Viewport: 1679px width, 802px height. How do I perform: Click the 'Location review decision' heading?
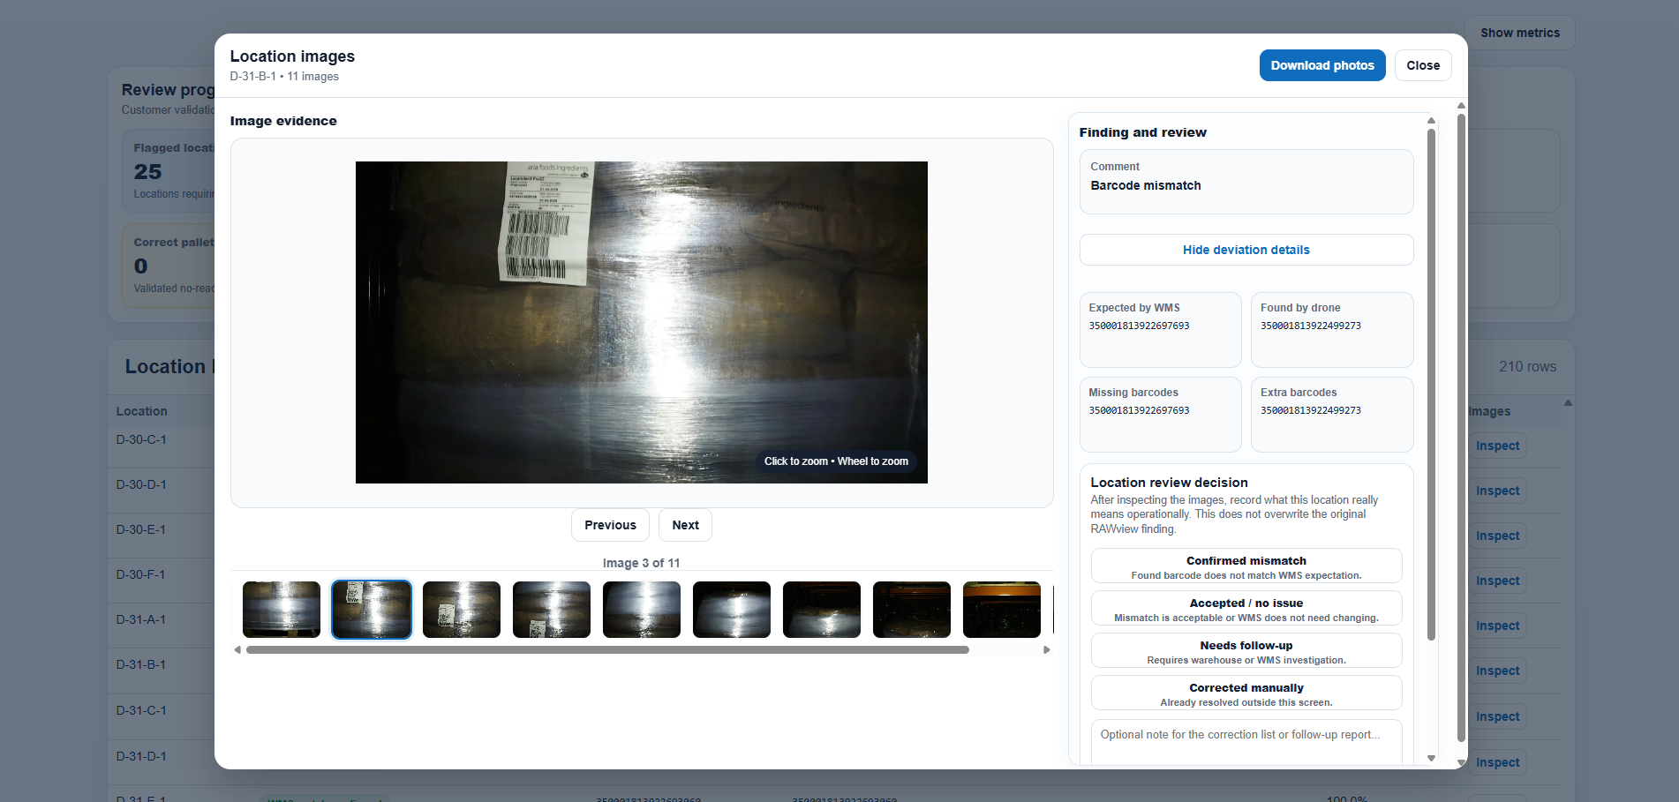1169,483
